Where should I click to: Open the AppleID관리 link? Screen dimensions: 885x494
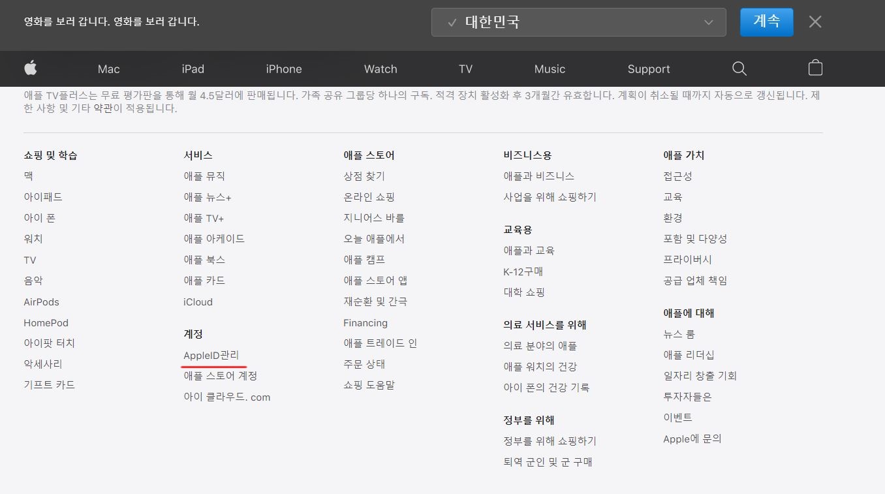click(x=211, y=355)
